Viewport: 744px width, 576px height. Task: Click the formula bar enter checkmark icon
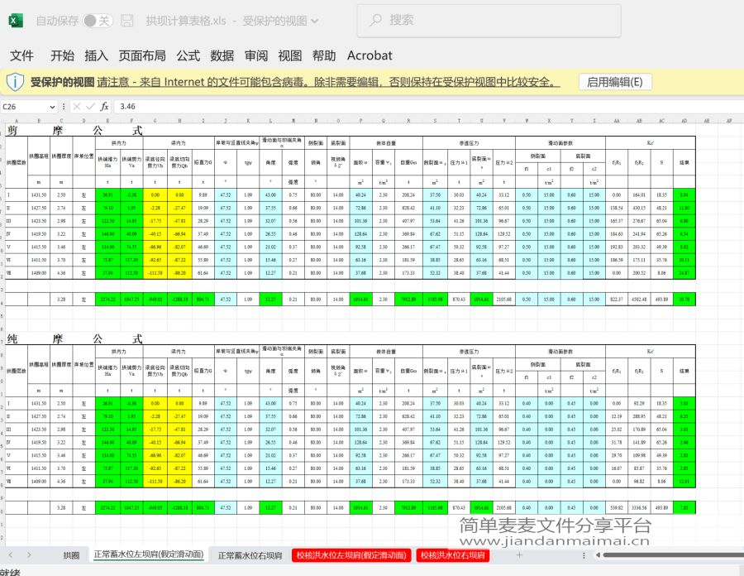coord(90,107)
